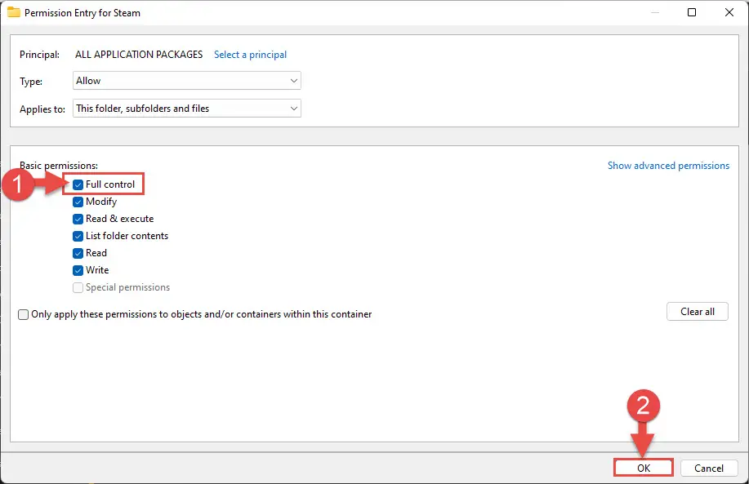Enable Only apply these permissions to objects checkbox
Viewport: 749px width, 484px height.
point(23,314)
